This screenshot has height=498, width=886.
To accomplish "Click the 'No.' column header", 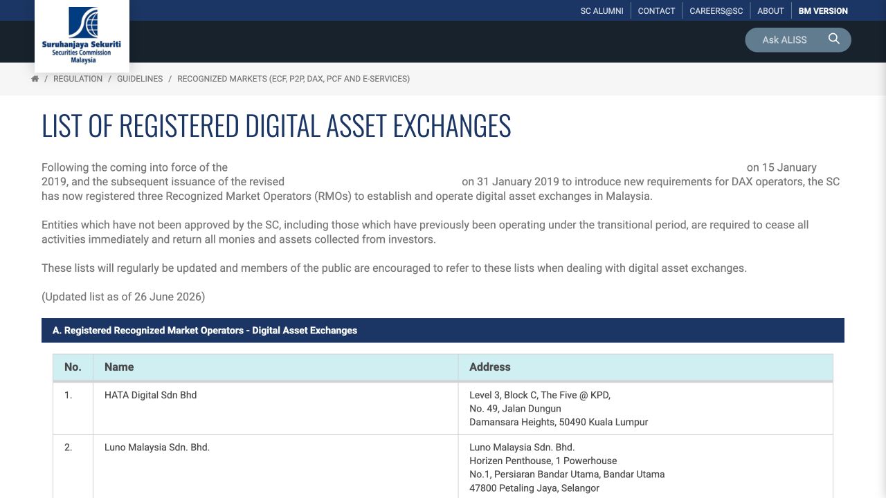I will coord(73,367).
